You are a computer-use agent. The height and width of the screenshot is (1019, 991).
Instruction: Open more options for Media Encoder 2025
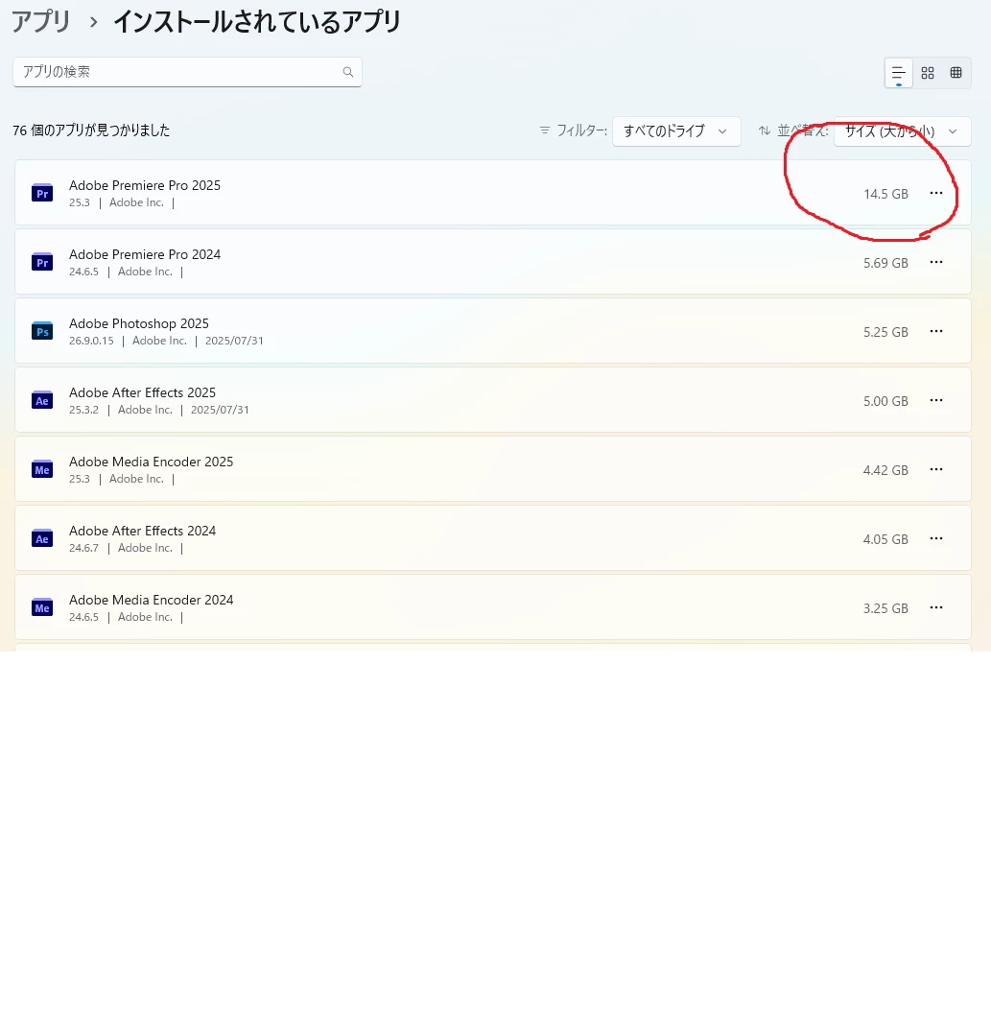(935, 469)
